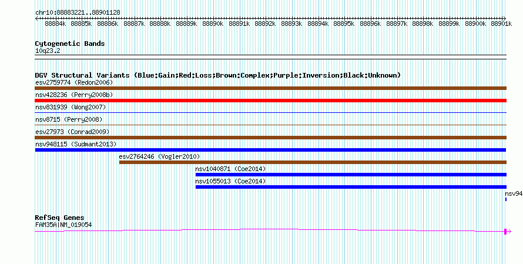523x264 pixels.
Task: Click the 88901k ruler tick label
Action: click(501, 24)
